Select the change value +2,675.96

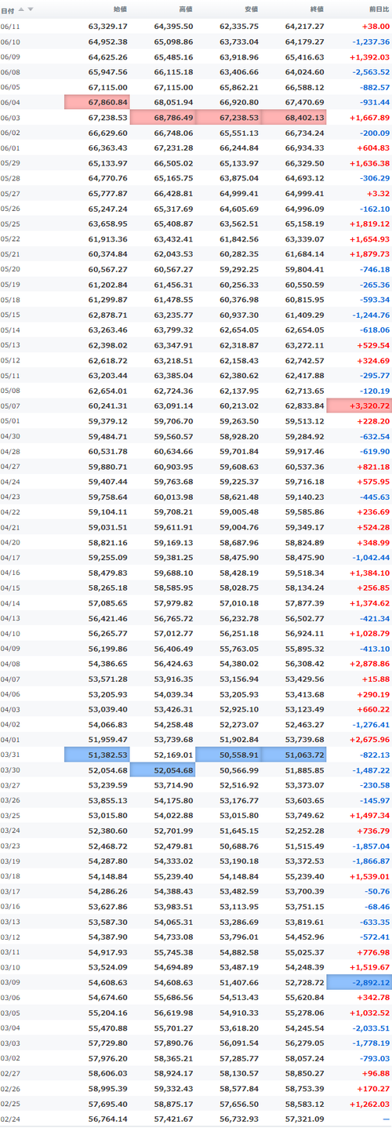coord(370,738)
